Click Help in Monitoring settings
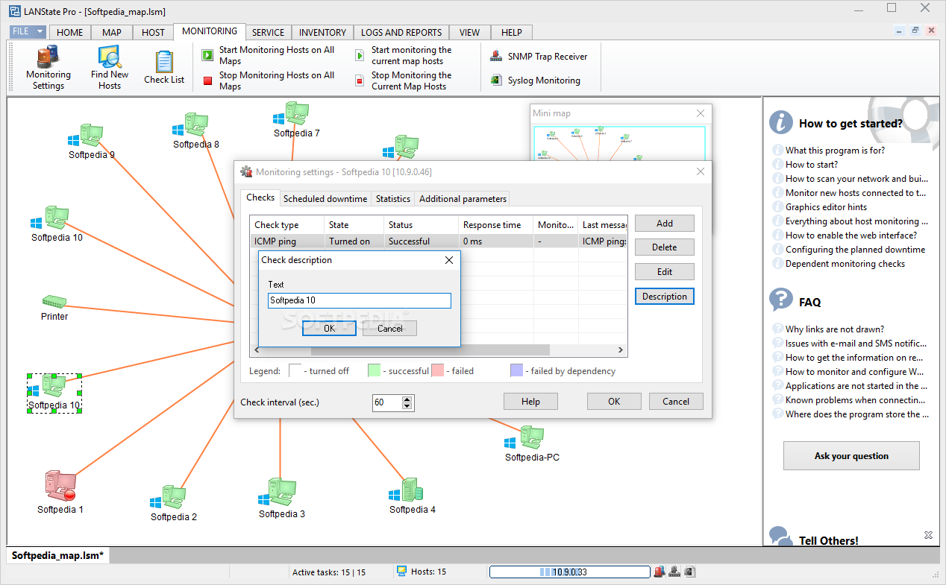 point(530,402)
